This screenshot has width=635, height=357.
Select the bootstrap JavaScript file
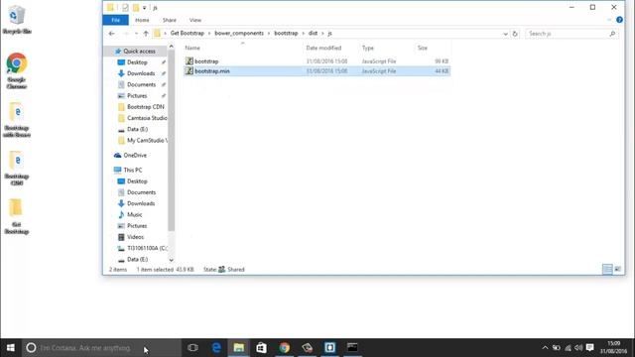pyautogui.click(x=317, y=61)
